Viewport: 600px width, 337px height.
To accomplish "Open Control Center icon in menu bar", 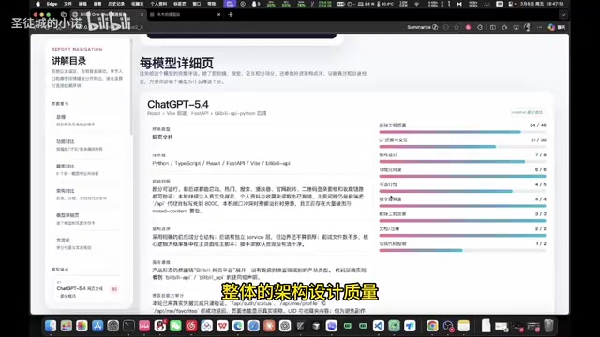I will (x=511, y=4).
